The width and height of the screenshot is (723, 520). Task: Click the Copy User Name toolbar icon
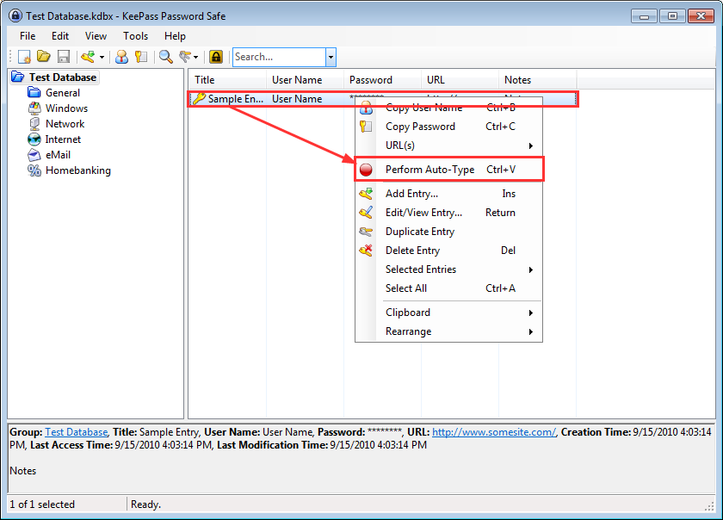121,57
